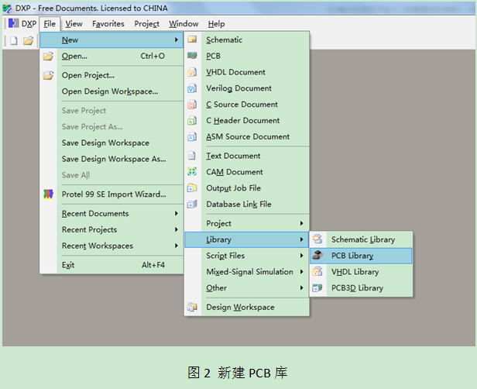Open the View menu
This screenshot has height=389, width=477.
pos(74,24)
